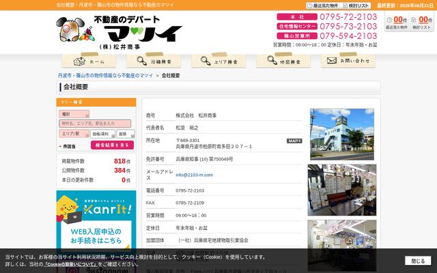Open the 地図検索 navigation tab
Viewport: 437px width, 273px height.
pos(283,61)
